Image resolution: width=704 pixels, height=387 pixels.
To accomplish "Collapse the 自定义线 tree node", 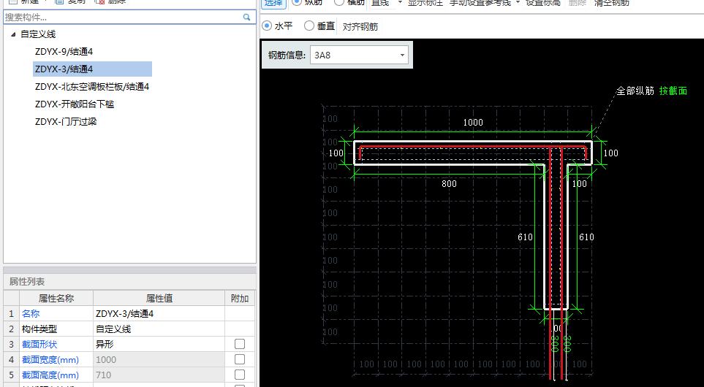I will [x=13, y=34].
